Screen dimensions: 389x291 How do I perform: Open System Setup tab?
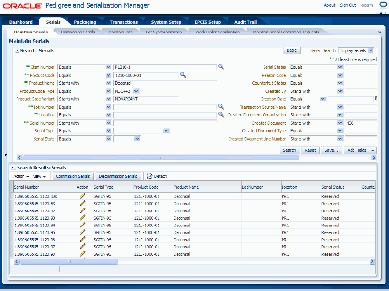coord(166,22)
